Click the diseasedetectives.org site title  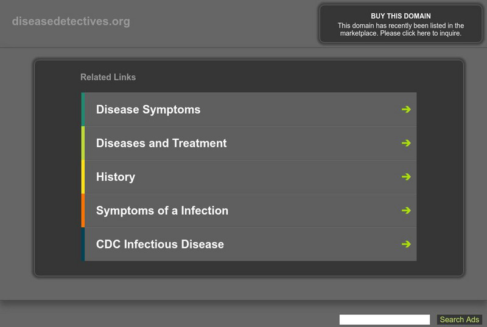pyautogui.click(x=71, y=22)
